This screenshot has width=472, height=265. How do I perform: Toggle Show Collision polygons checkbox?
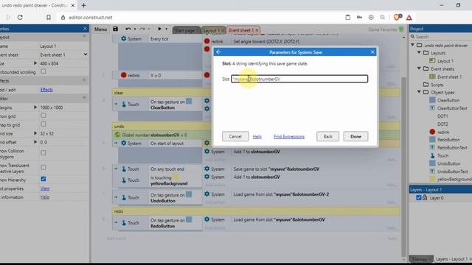[44, 153]
